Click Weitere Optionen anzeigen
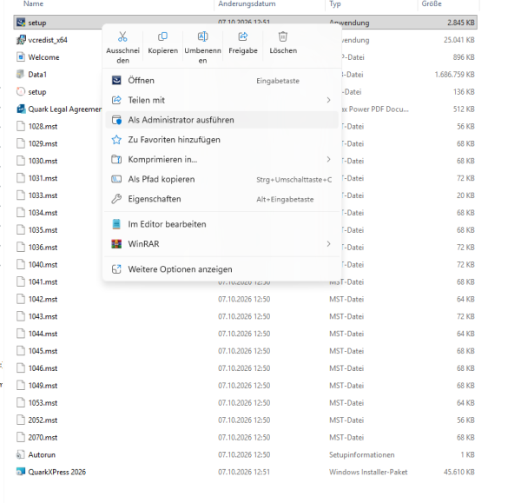 point(221,269)
